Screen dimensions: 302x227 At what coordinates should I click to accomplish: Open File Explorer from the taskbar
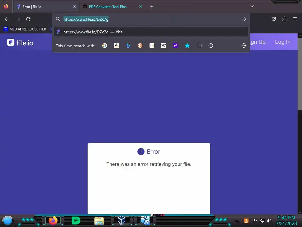point(99,220)
